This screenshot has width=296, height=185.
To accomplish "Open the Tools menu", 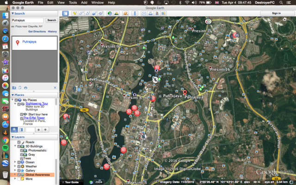I will [73, 2].
